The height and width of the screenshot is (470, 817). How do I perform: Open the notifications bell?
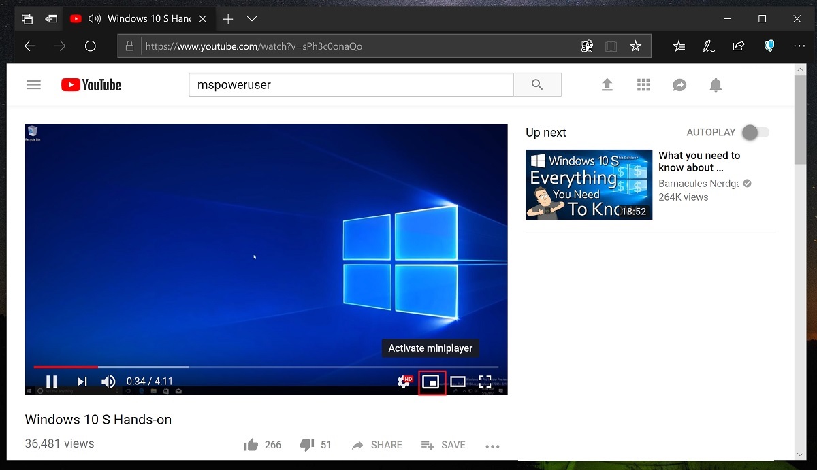(716, 85)
